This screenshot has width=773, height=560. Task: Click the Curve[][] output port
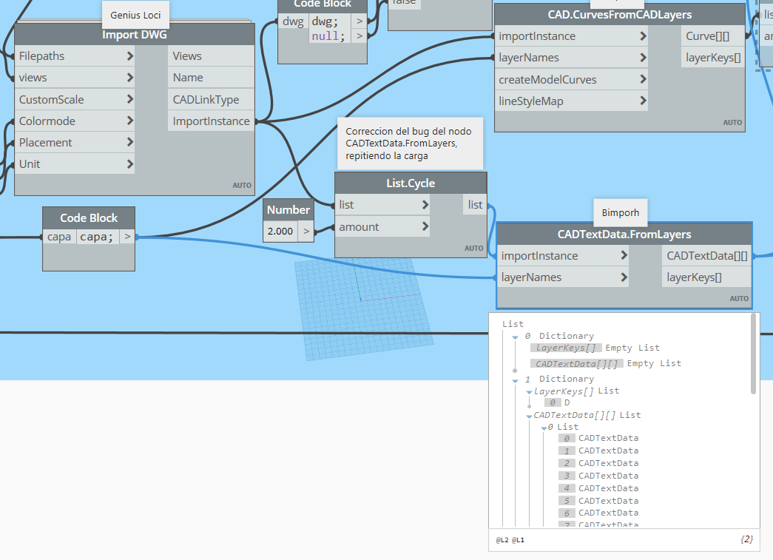tap(713, 36)
